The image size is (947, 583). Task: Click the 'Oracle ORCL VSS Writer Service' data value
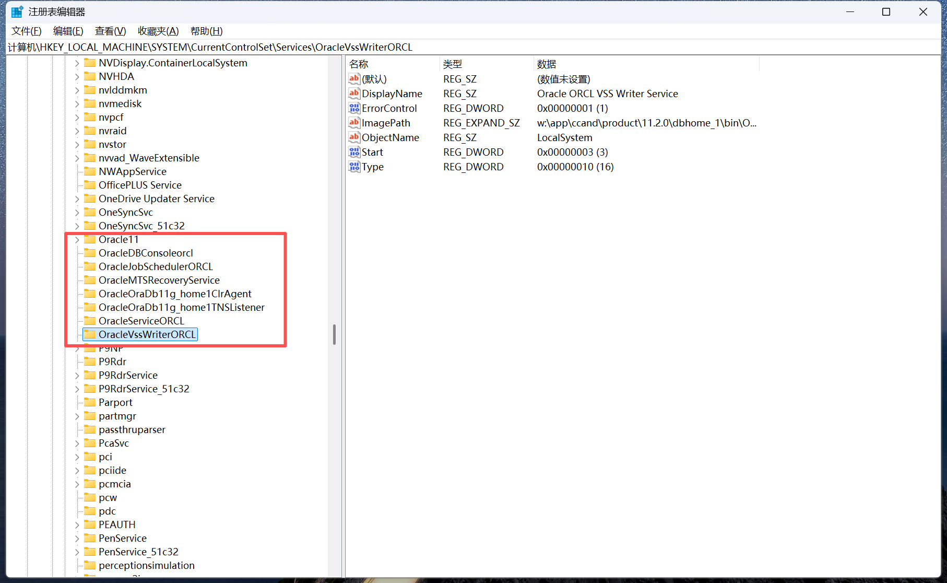coord(607,94)
